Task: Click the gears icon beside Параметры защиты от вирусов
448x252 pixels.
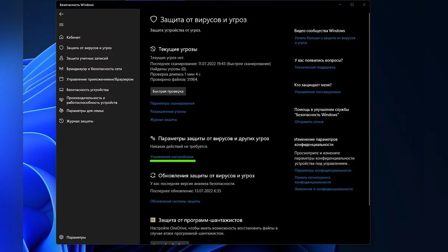Action: (153, 139)
